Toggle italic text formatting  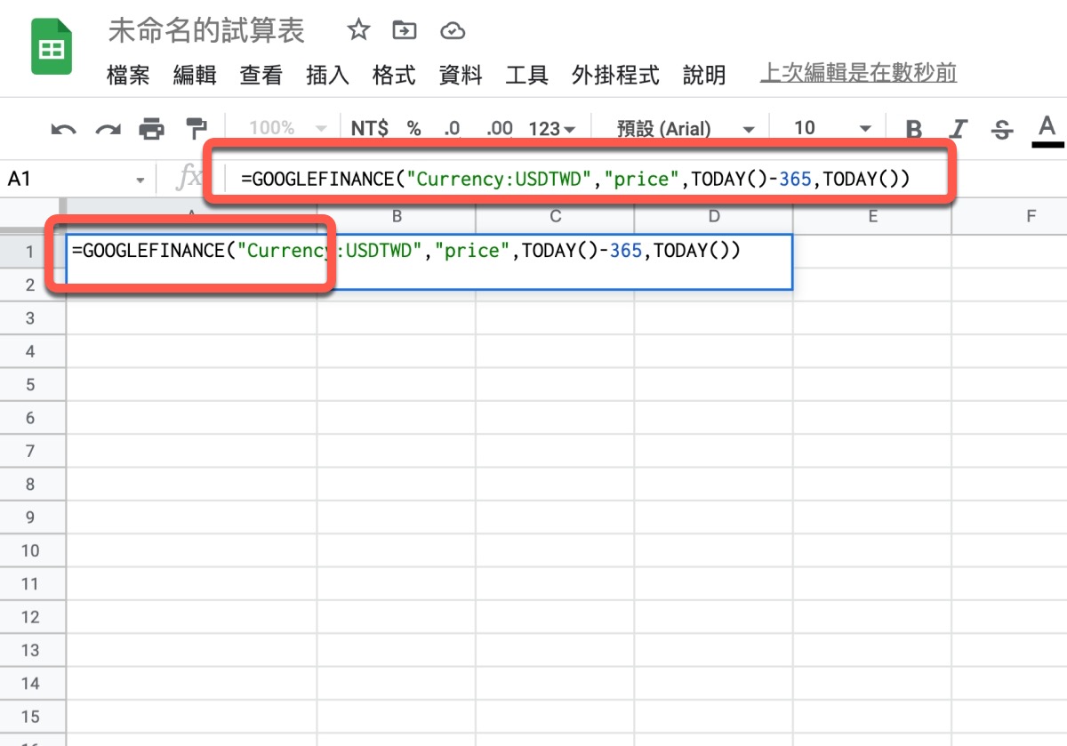[959, 130]
